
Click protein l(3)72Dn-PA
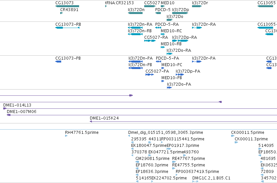click(135, 62)
